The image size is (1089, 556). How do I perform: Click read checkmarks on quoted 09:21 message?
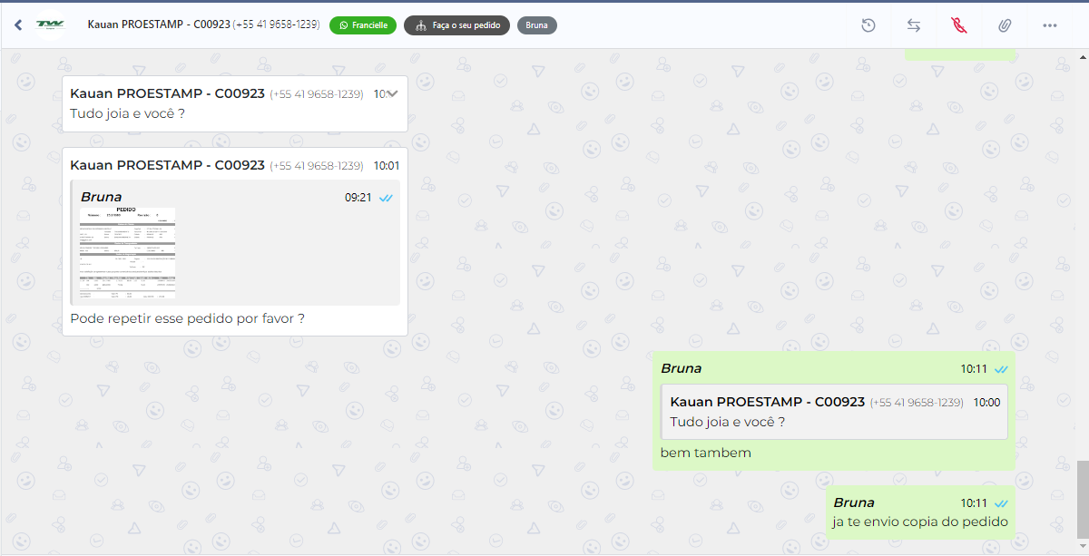[386, 198]
